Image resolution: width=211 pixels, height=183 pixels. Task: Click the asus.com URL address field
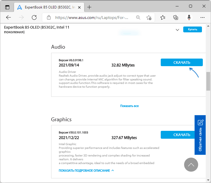(92, 17)
